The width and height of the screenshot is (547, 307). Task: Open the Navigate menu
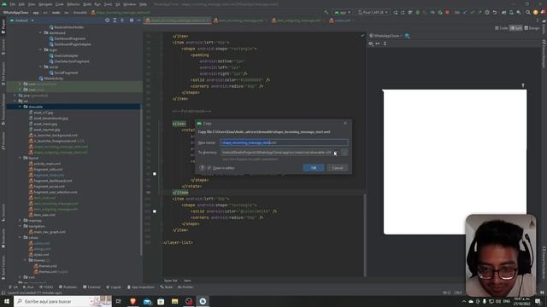(x=45, y=4)
